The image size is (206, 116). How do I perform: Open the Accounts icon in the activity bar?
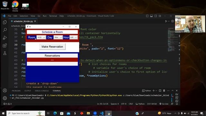(x=5, y=91)
